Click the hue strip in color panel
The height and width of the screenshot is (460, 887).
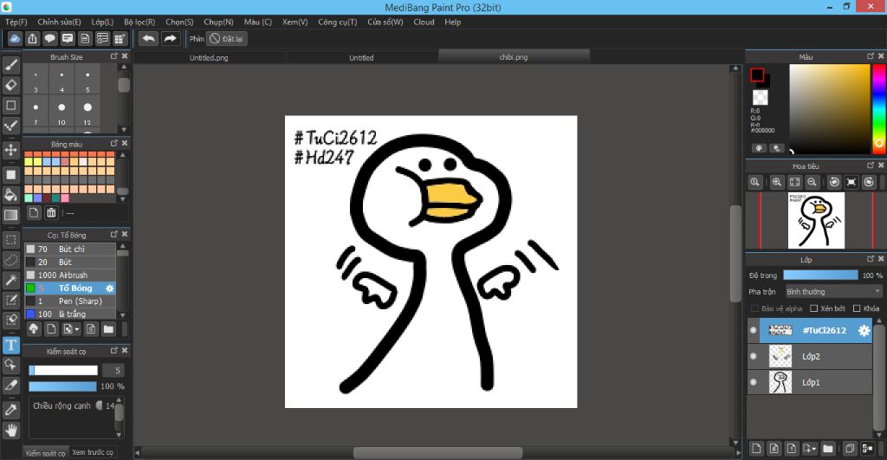click(878, 108)
